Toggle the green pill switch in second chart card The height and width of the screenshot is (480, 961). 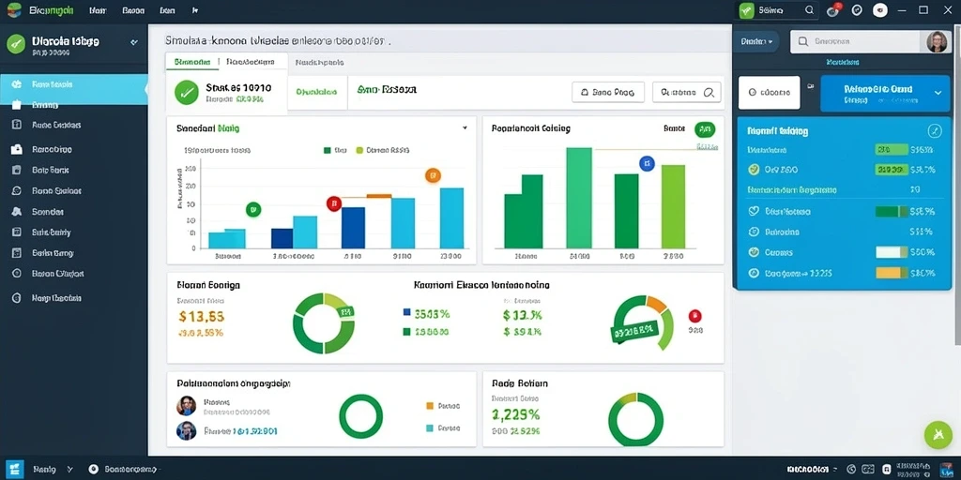[704, 129]
